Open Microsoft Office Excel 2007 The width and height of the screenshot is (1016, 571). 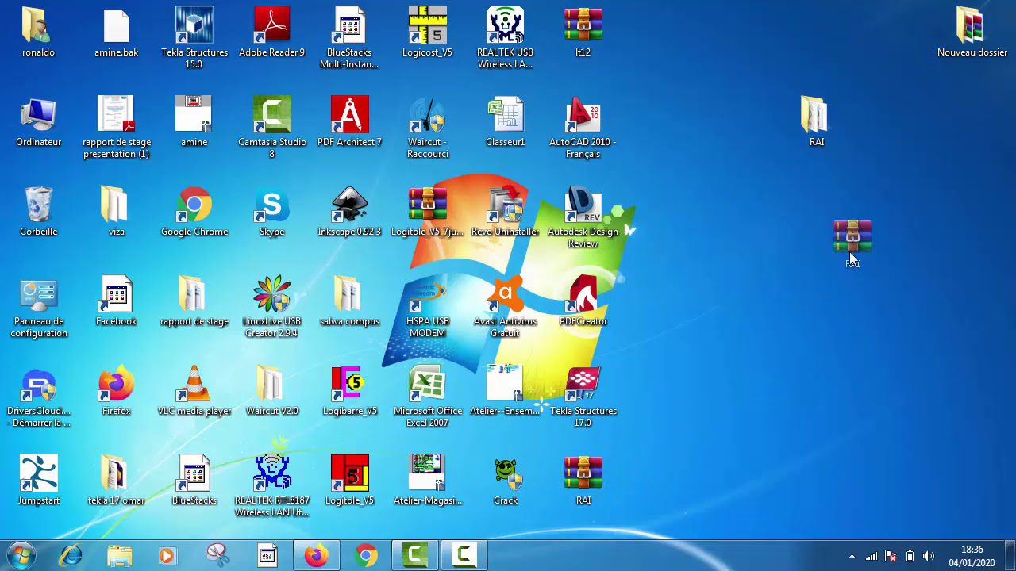[x=427, y=385]
